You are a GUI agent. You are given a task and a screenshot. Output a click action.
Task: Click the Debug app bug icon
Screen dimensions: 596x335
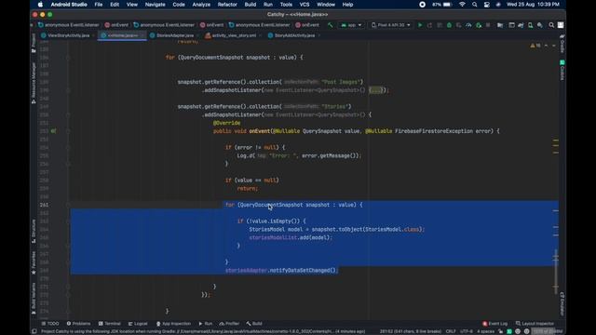[449, 25]
